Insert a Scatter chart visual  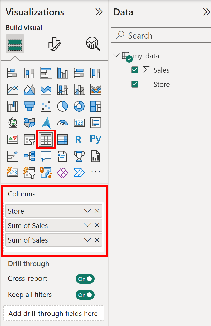46,106
